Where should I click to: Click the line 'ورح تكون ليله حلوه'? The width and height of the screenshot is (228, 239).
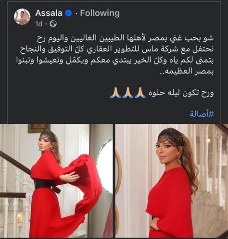181,93
